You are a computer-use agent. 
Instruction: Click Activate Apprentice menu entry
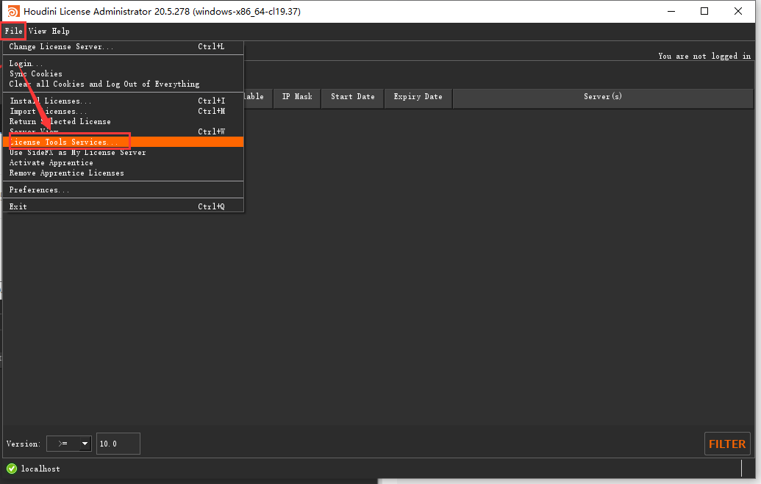[124, 162]
